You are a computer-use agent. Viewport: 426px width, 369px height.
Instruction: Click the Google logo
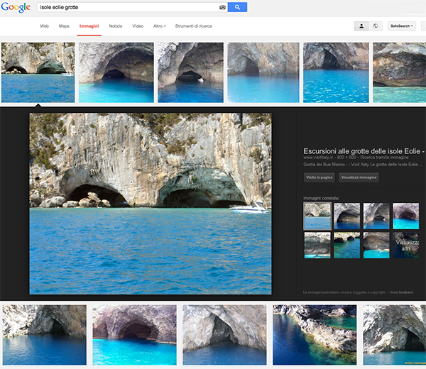point(16,7)
